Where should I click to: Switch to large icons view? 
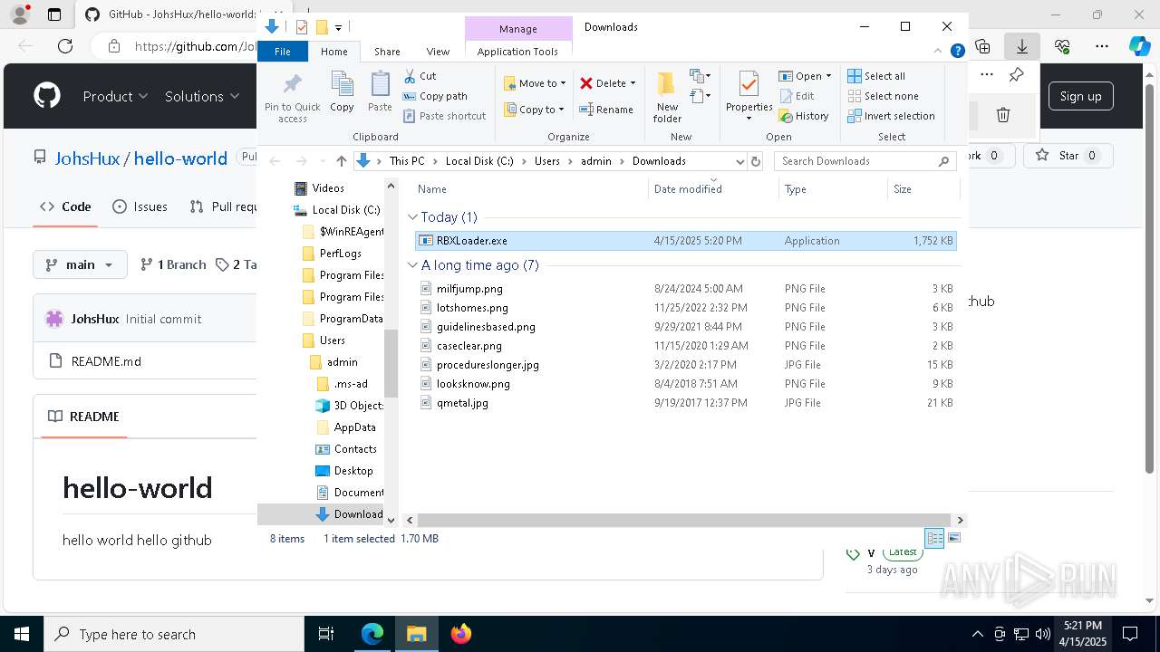[x=953, y=538]
